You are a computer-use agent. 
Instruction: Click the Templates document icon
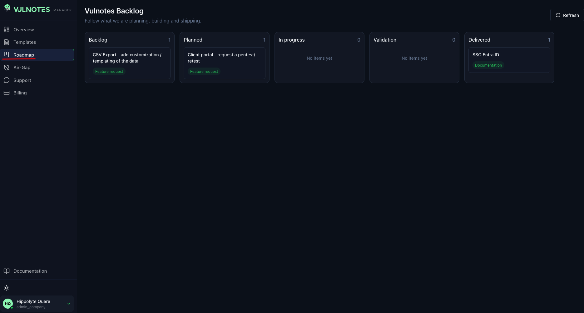7,42
